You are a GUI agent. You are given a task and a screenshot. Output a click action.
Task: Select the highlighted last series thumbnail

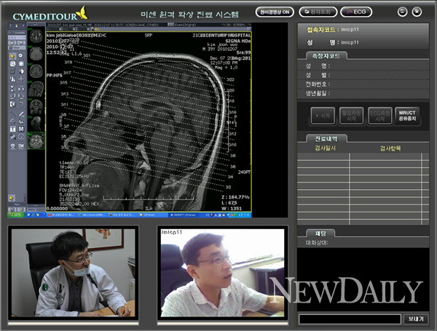coord(36,140)
